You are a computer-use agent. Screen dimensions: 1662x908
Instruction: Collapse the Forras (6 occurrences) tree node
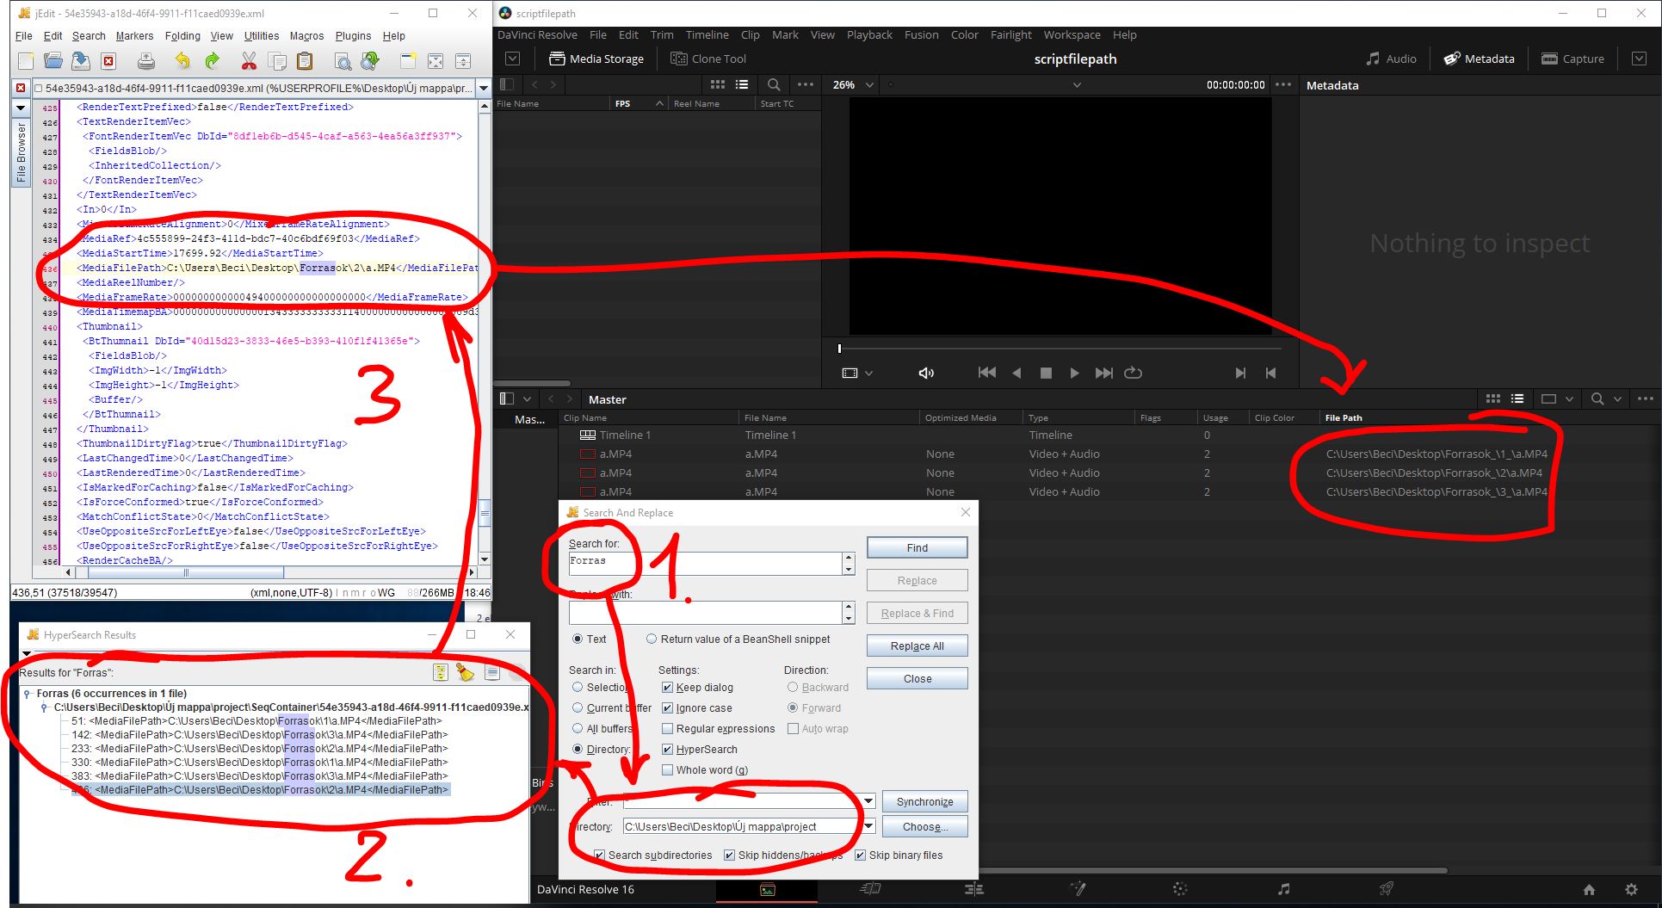(28, 694)
